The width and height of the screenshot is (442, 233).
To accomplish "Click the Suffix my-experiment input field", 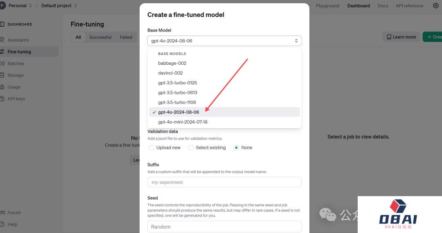I will pyautogui.click(x=224, y=182).
